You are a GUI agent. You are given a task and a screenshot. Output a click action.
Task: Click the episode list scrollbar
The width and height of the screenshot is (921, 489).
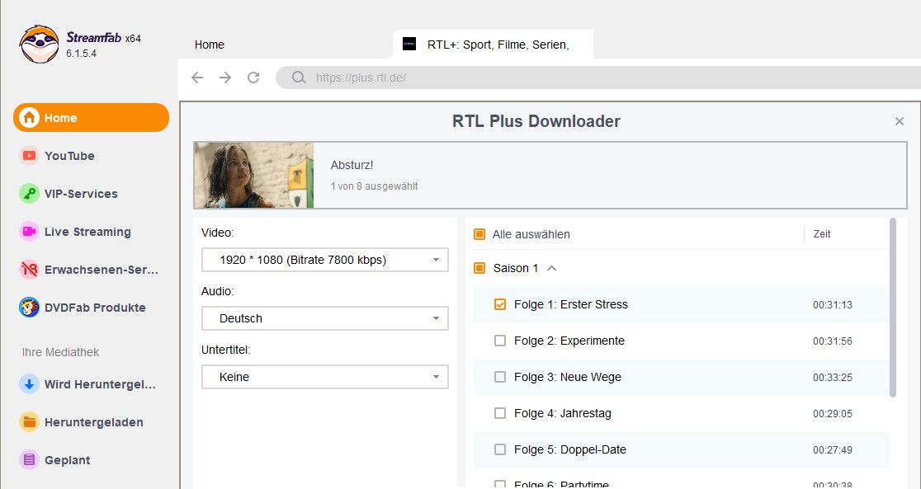pos(892,307)
